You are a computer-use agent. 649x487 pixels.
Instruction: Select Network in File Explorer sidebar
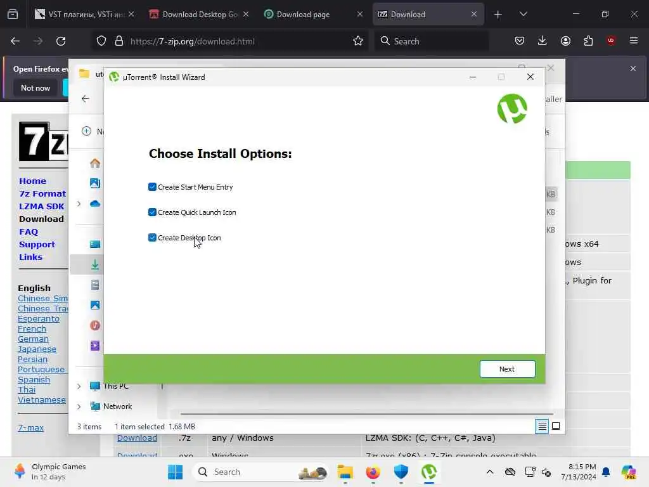[117, 406]
